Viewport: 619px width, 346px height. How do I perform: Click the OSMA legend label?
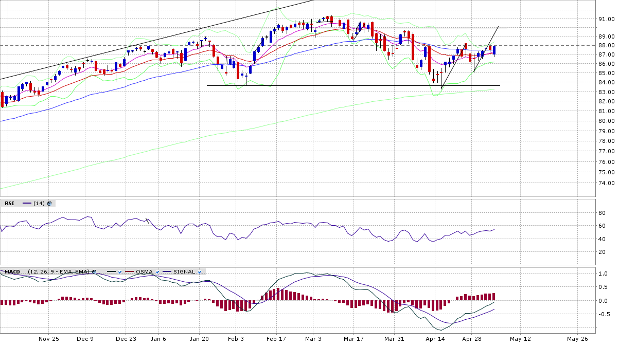point(145,271)
